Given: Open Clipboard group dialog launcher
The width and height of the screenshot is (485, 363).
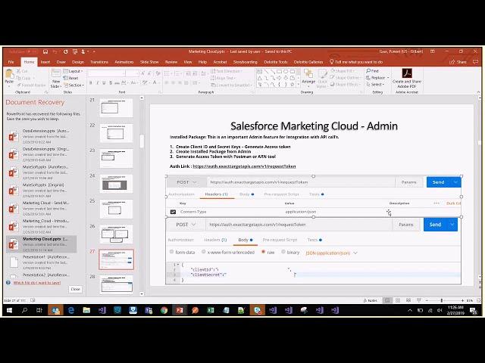Looking at the screenshot, I should pos(46,92).
